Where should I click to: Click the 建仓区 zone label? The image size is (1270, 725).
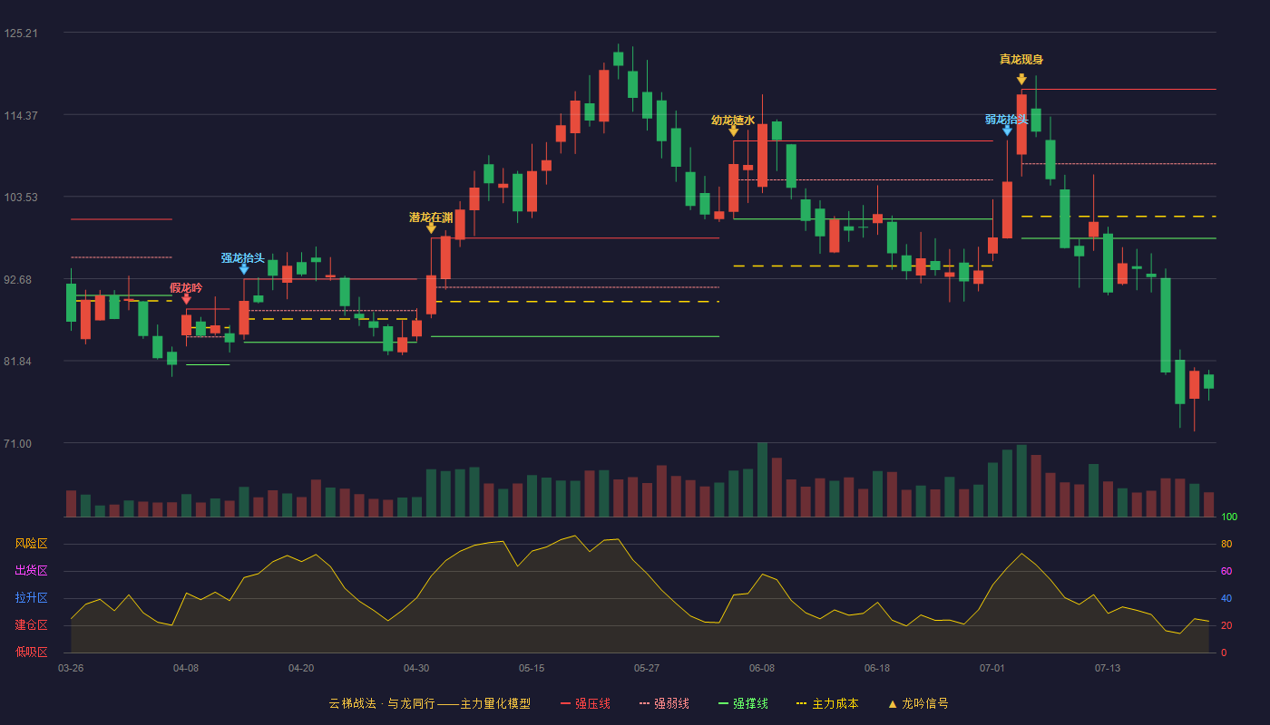[x=31, y=625]
